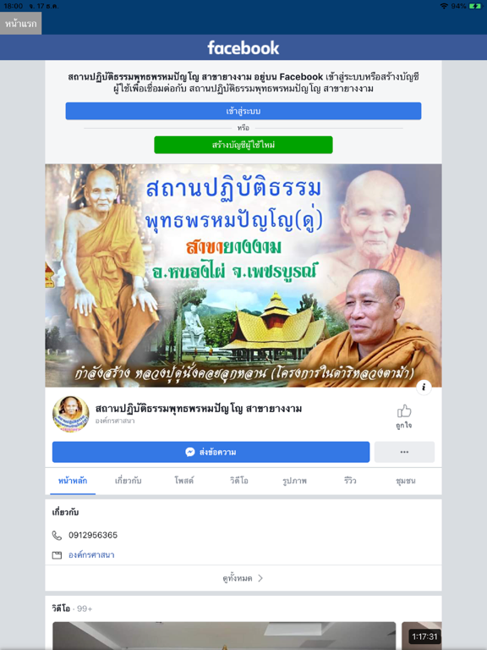Tap the phone icon beside 0912956365
This screenshot has width=487, height=650.
[57, 535]
